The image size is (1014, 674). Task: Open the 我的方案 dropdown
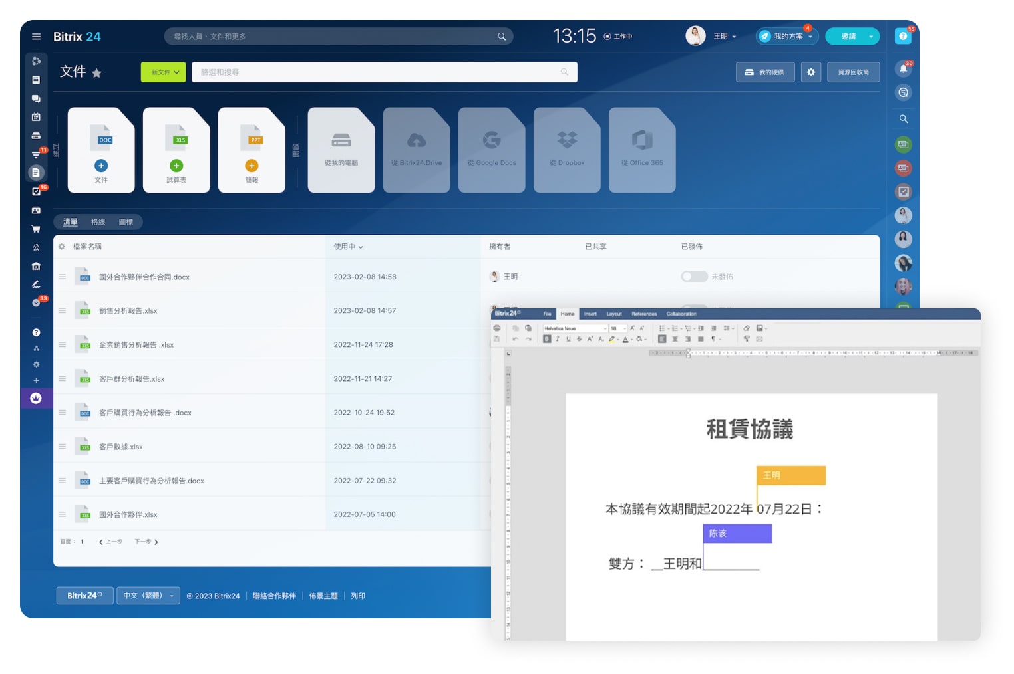click(788, 37)
